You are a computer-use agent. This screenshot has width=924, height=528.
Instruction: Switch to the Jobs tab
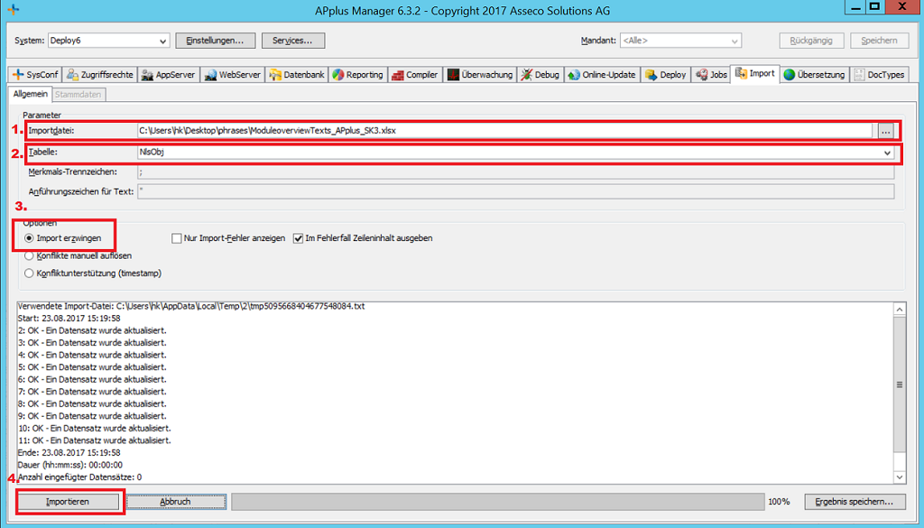(711, 75)
